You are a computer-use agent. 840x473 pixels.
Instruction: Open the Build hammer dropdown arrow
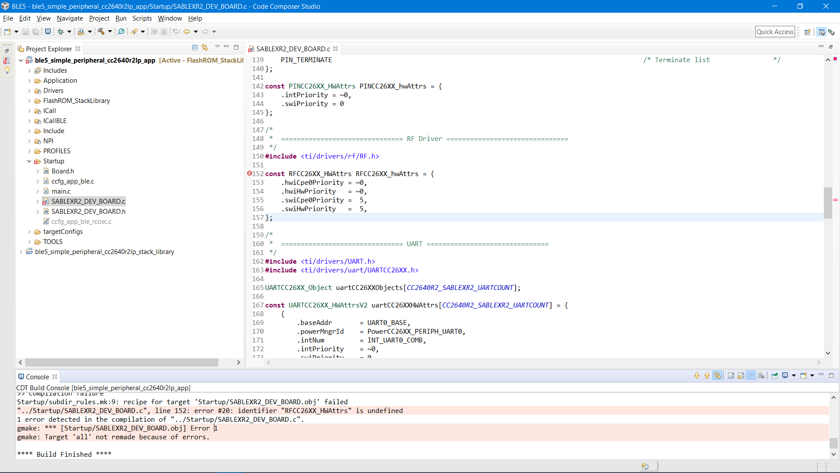(110, 32)
